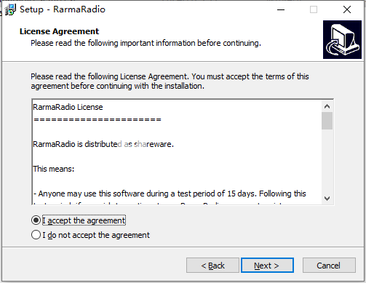Click the license text scrollbar thumb

click(x=327, y=121)
